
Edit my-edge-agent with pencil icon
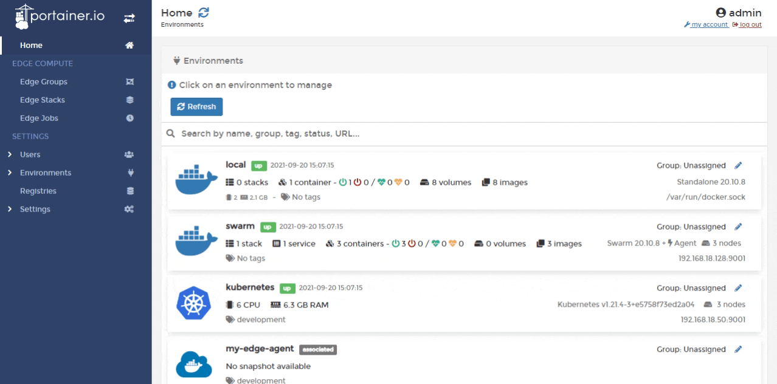point(738,349)
